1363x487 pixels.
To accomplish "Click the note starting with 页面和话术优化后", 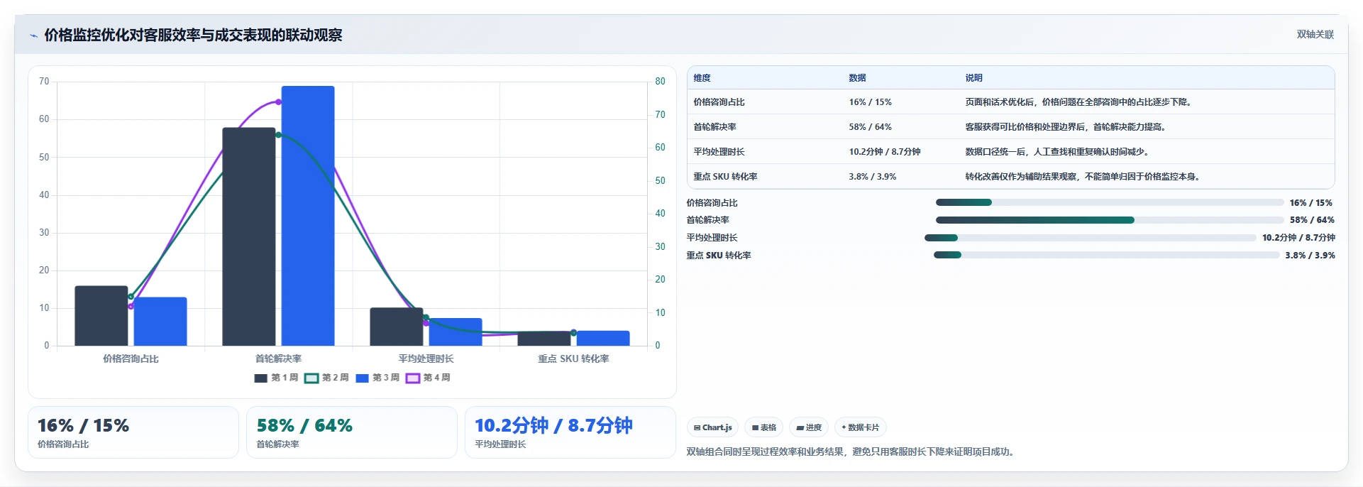I will pyautogui.click(x=1080, y=102).
